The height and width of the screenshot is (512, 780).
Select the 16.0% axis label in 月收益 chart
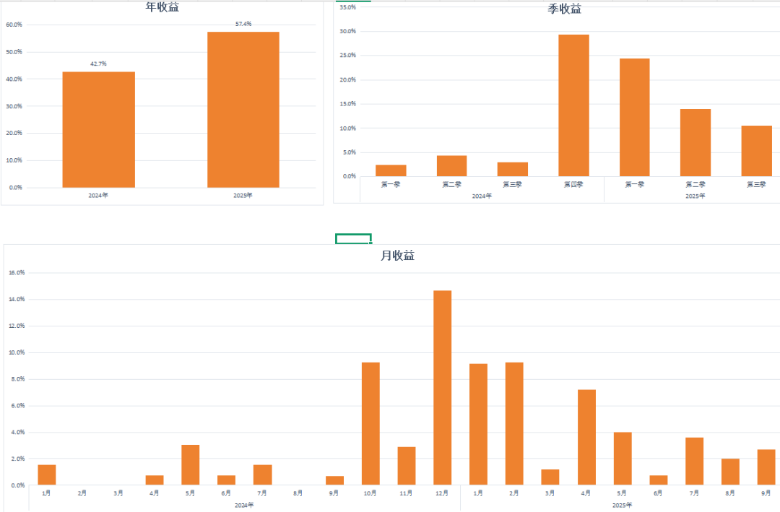[x=17, y=273]
